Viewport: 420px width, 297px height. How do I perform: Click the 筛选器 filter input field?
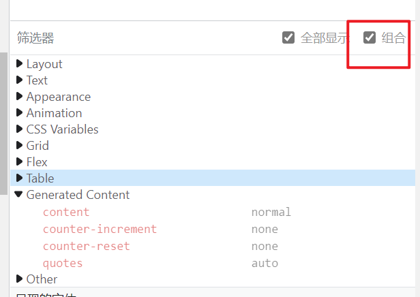tap(136, 38)
